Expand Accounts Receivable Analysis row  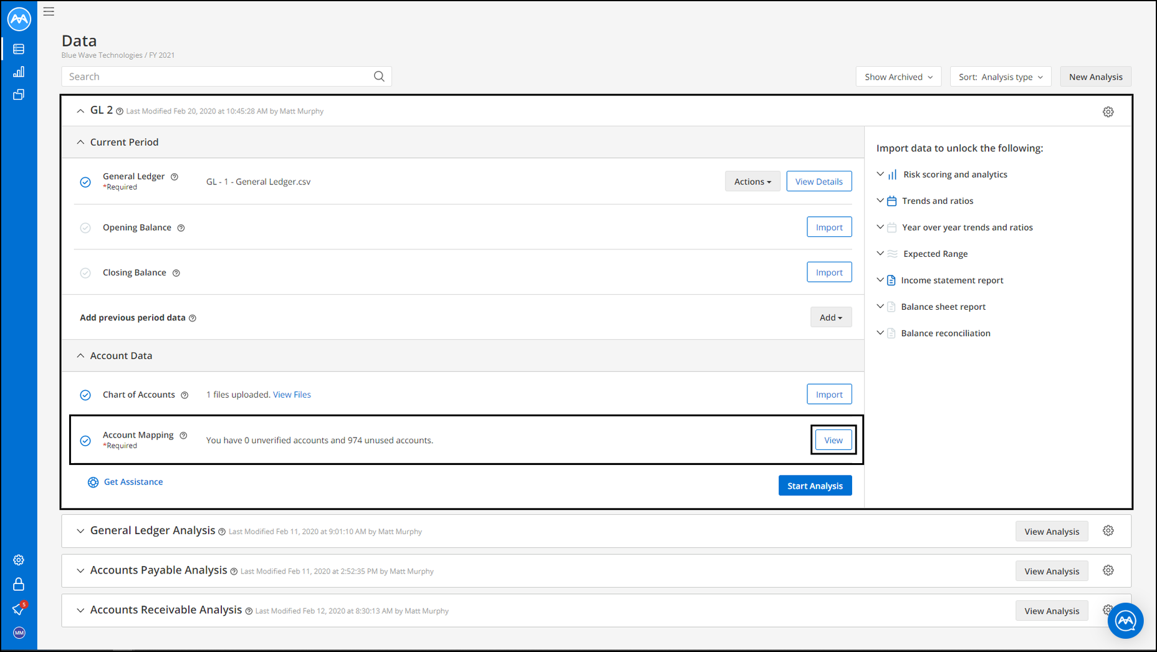[80, 610]
